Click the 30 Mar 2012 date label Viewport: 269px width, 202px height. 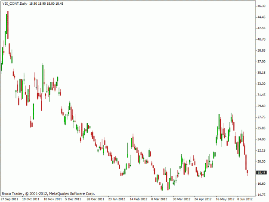(x=182, y=199)
